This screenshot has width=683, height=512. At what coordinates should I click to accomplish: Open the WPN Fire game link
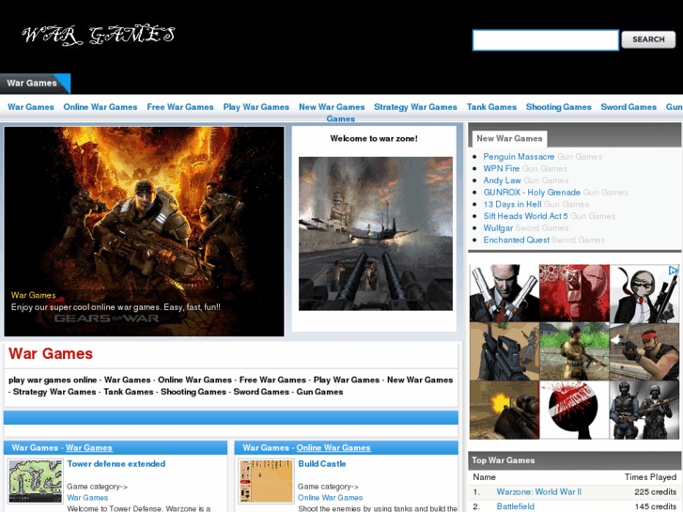[x=502, y=168]
